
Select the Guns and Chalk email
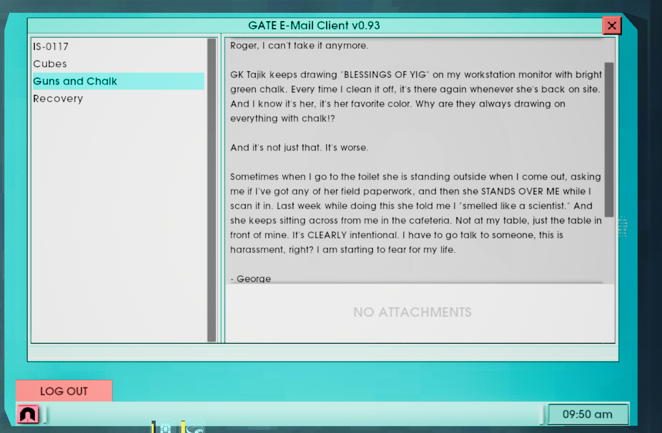pyautogui.click(x=118, y=81)
